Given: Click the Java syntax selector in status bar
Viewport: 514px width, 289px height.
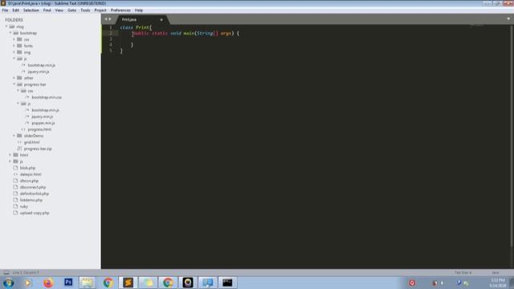Looking at the screenshot, I should pos(496,273).
